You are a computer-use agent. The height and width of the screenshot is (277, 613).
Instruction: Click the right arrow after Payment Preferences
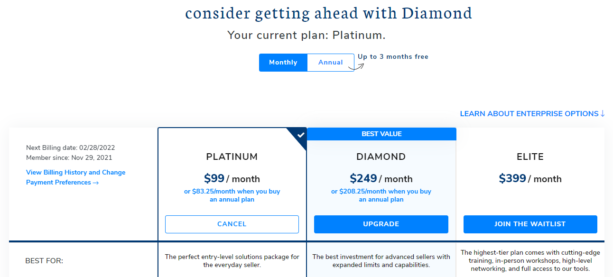[x=96, y=183]
